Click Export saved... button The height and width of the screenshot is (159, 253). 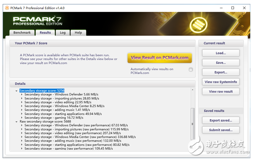[x=221, y=120]
